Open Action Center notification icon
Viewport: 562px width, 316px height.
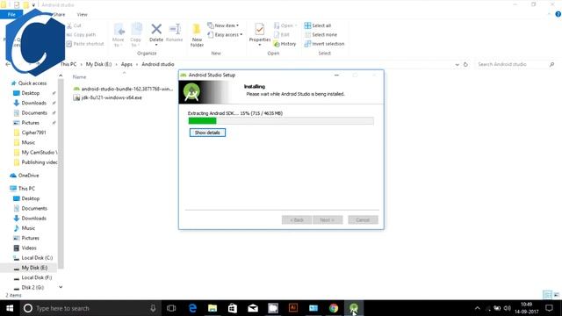coord(549,308)
